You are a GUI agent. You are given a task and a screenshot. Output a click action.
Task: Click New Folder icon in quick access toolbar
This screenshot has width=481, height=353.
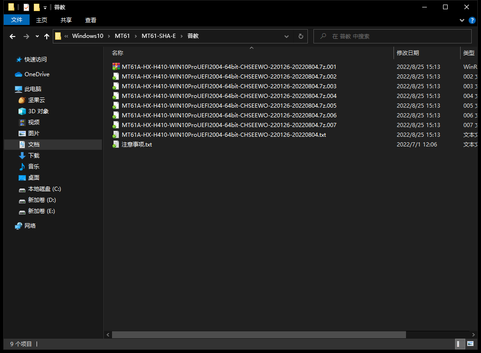[37, 7]
